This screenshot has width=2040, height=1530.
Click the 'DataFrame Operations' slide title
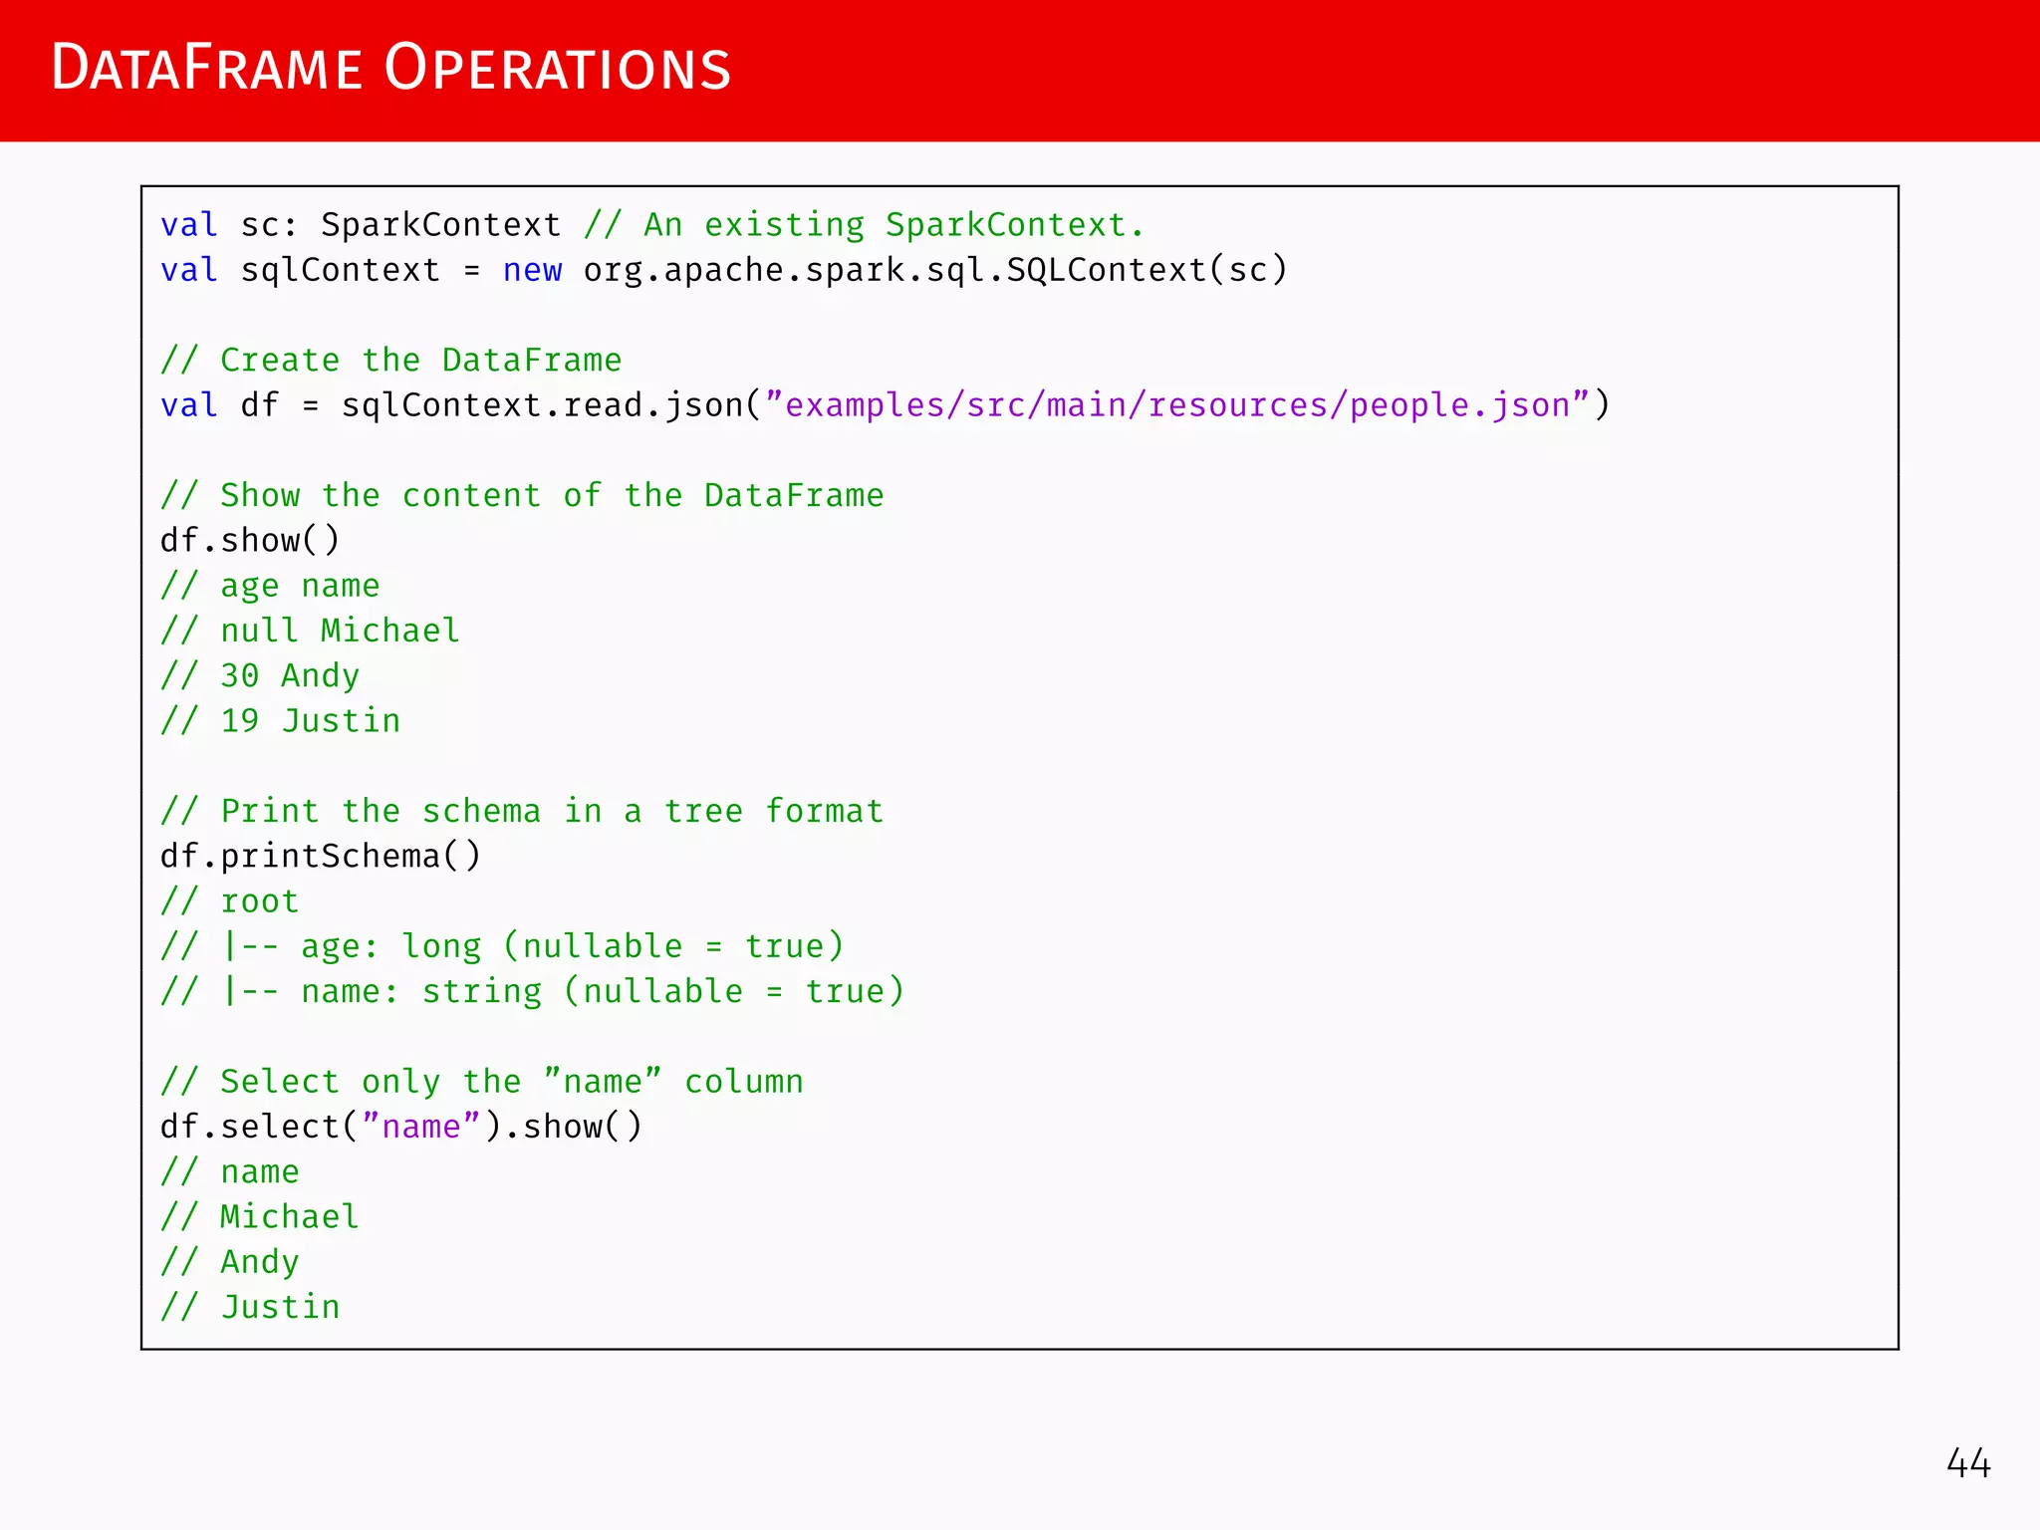[x=390, y=68]
